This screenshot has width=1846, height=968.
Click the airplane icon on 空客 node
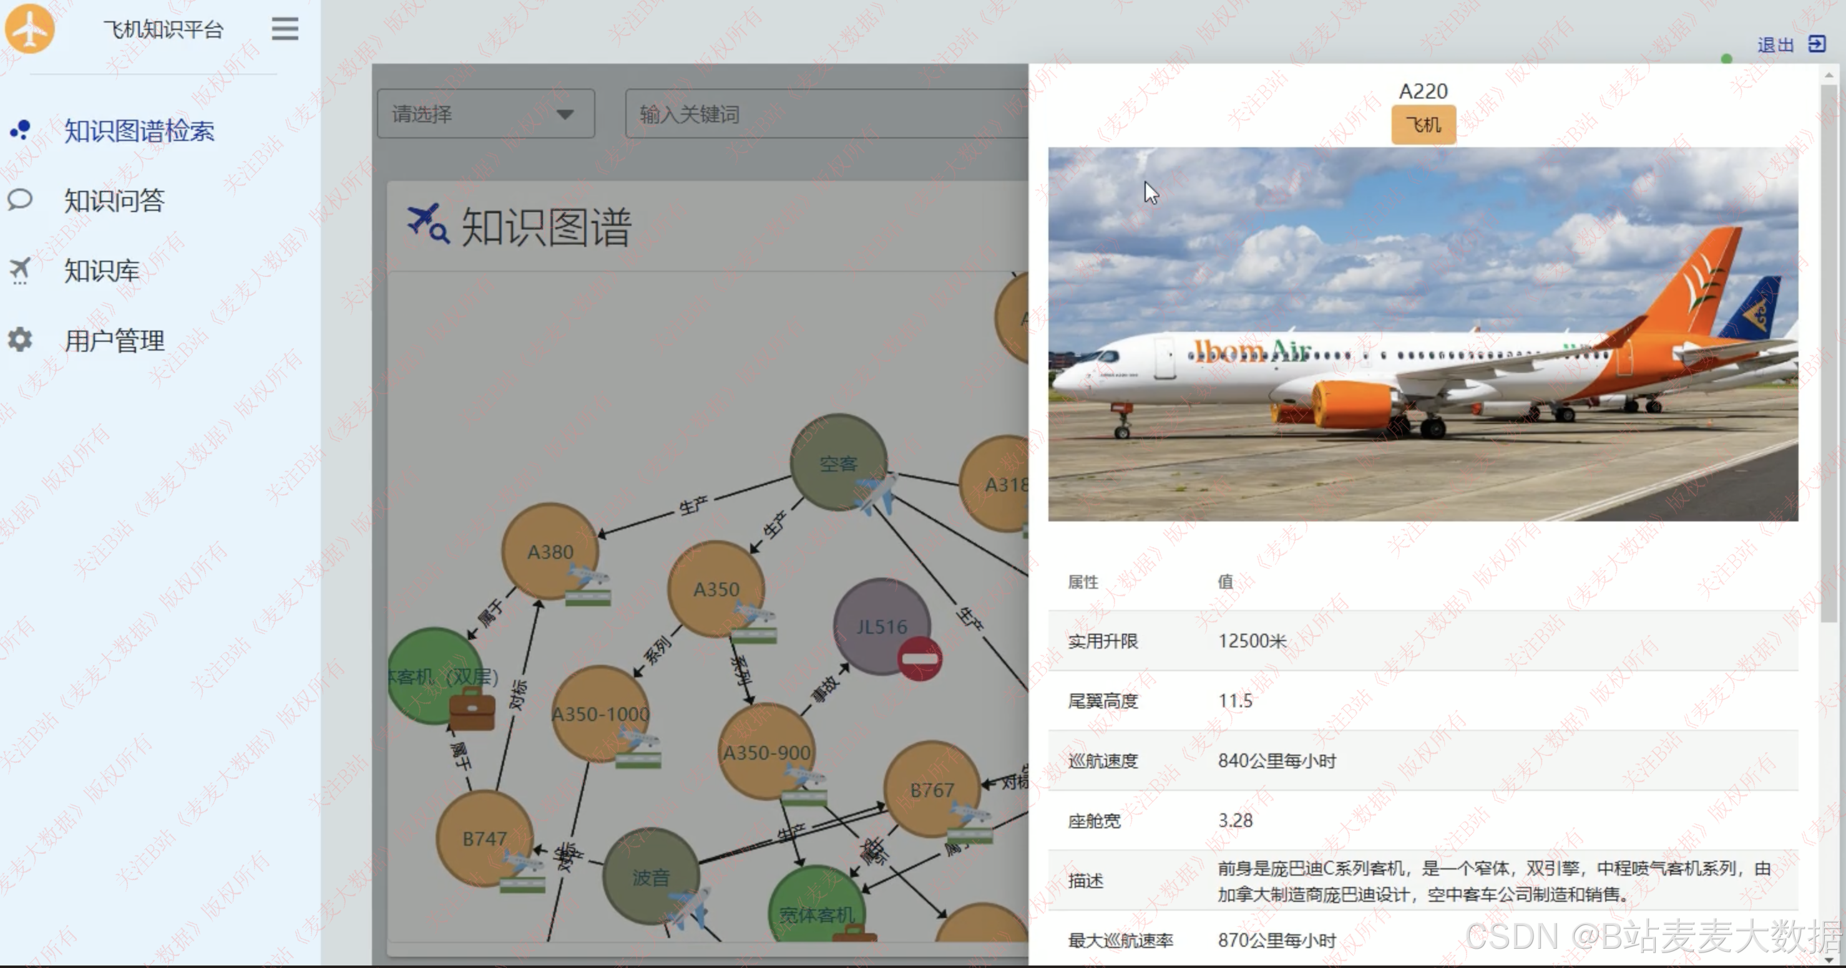(875, 493)
